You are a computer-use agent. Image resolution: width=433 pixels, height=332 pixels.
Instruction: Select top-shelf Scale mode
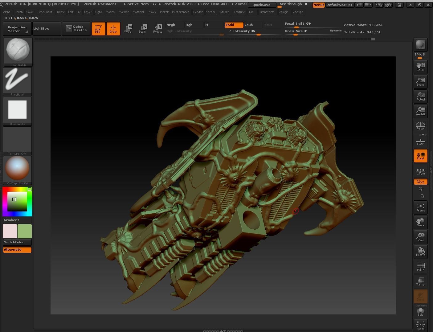click(x=142, y=29)
